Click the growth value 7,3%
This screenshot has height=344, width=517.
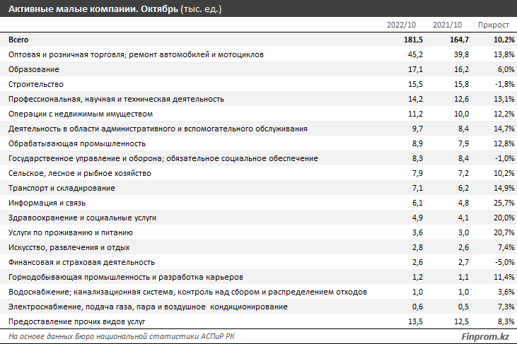click(506, 307)
